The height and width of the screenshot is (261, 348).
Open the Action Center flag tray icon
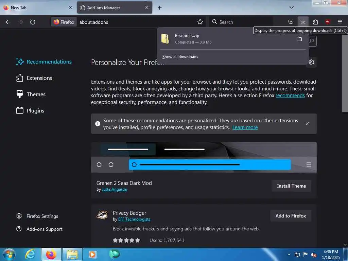click(306, 255)
